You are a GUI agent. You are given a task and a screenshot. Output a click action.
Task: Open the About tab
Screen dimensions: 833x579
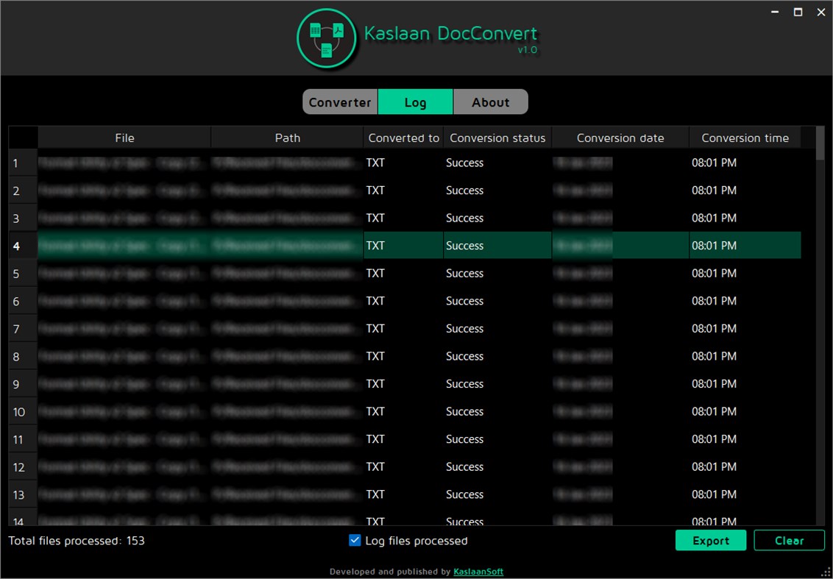pyautogui.click(x=490, y=102)
